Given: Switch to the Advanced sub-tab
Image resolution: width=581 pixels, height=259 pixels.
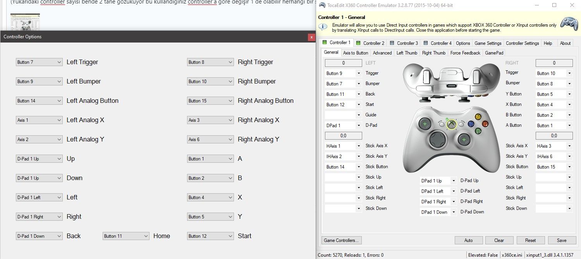Looking at the screenshot, I should (382, 53).
